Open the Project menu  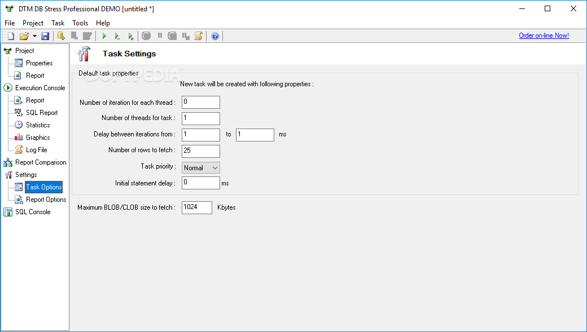tap(33, 23)
